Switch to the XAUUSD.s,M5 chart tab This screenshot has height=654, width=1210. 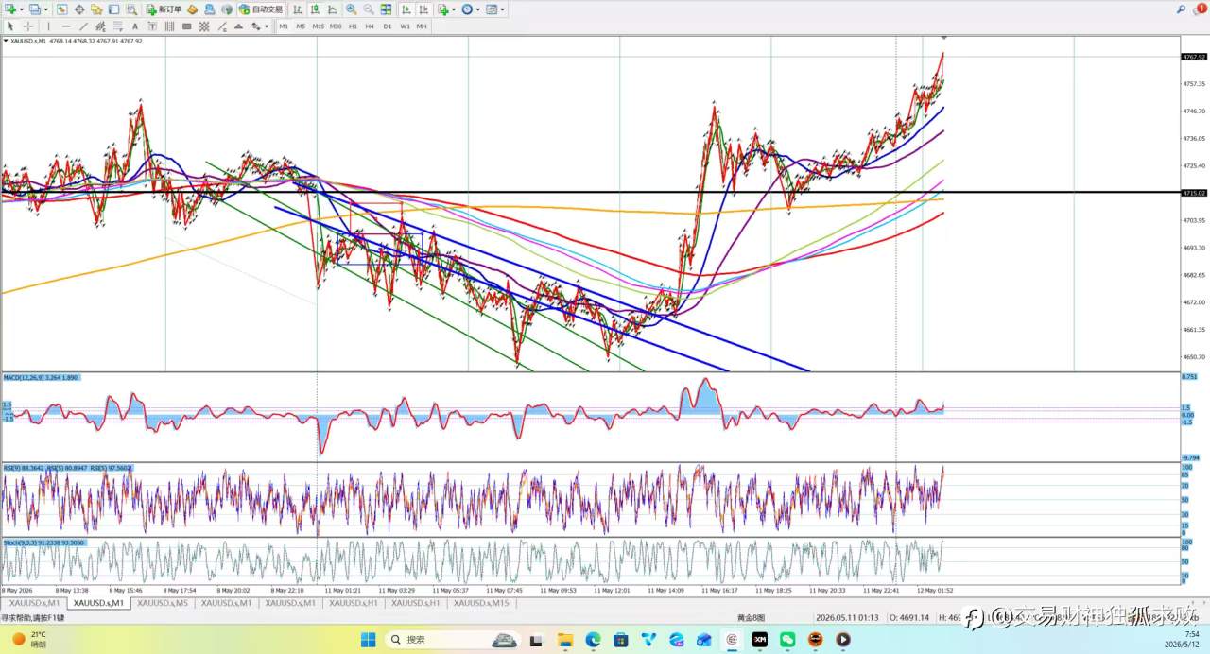tap(162, 603)
